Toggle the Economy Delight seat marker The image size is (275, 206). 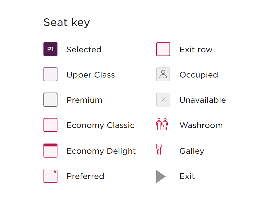tap(50, 150)
